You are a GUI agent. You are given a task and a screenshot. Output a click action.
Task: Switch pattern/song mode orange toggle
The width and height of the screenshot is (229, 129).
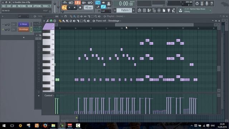[x=64, y=8]
